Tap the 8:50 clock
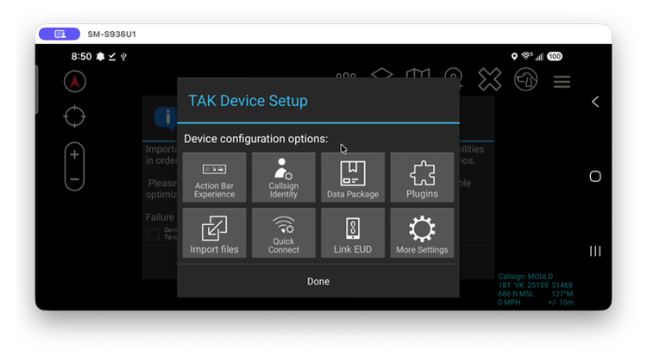Image resolution: width=647 pixels, height=357 pixels. coord(81,56)
